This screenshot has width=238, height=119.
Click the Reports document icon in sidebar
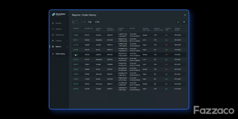click(x=53, y=47)
